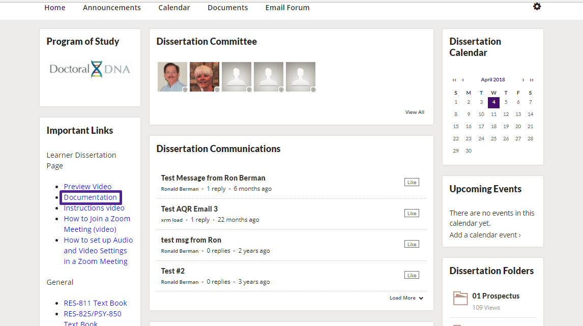Open the Calendar tab
Image resolution: width=583 pixels, height=326 pixels.
click(174, 8)
